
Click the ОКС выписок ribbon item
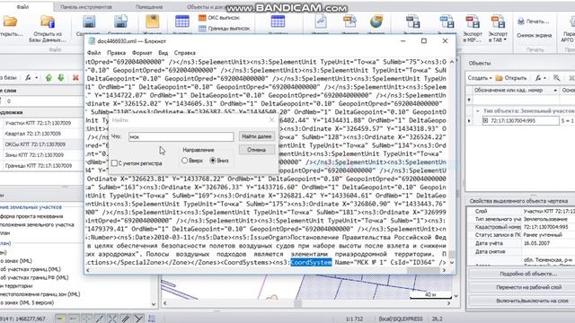pos(219,18)
